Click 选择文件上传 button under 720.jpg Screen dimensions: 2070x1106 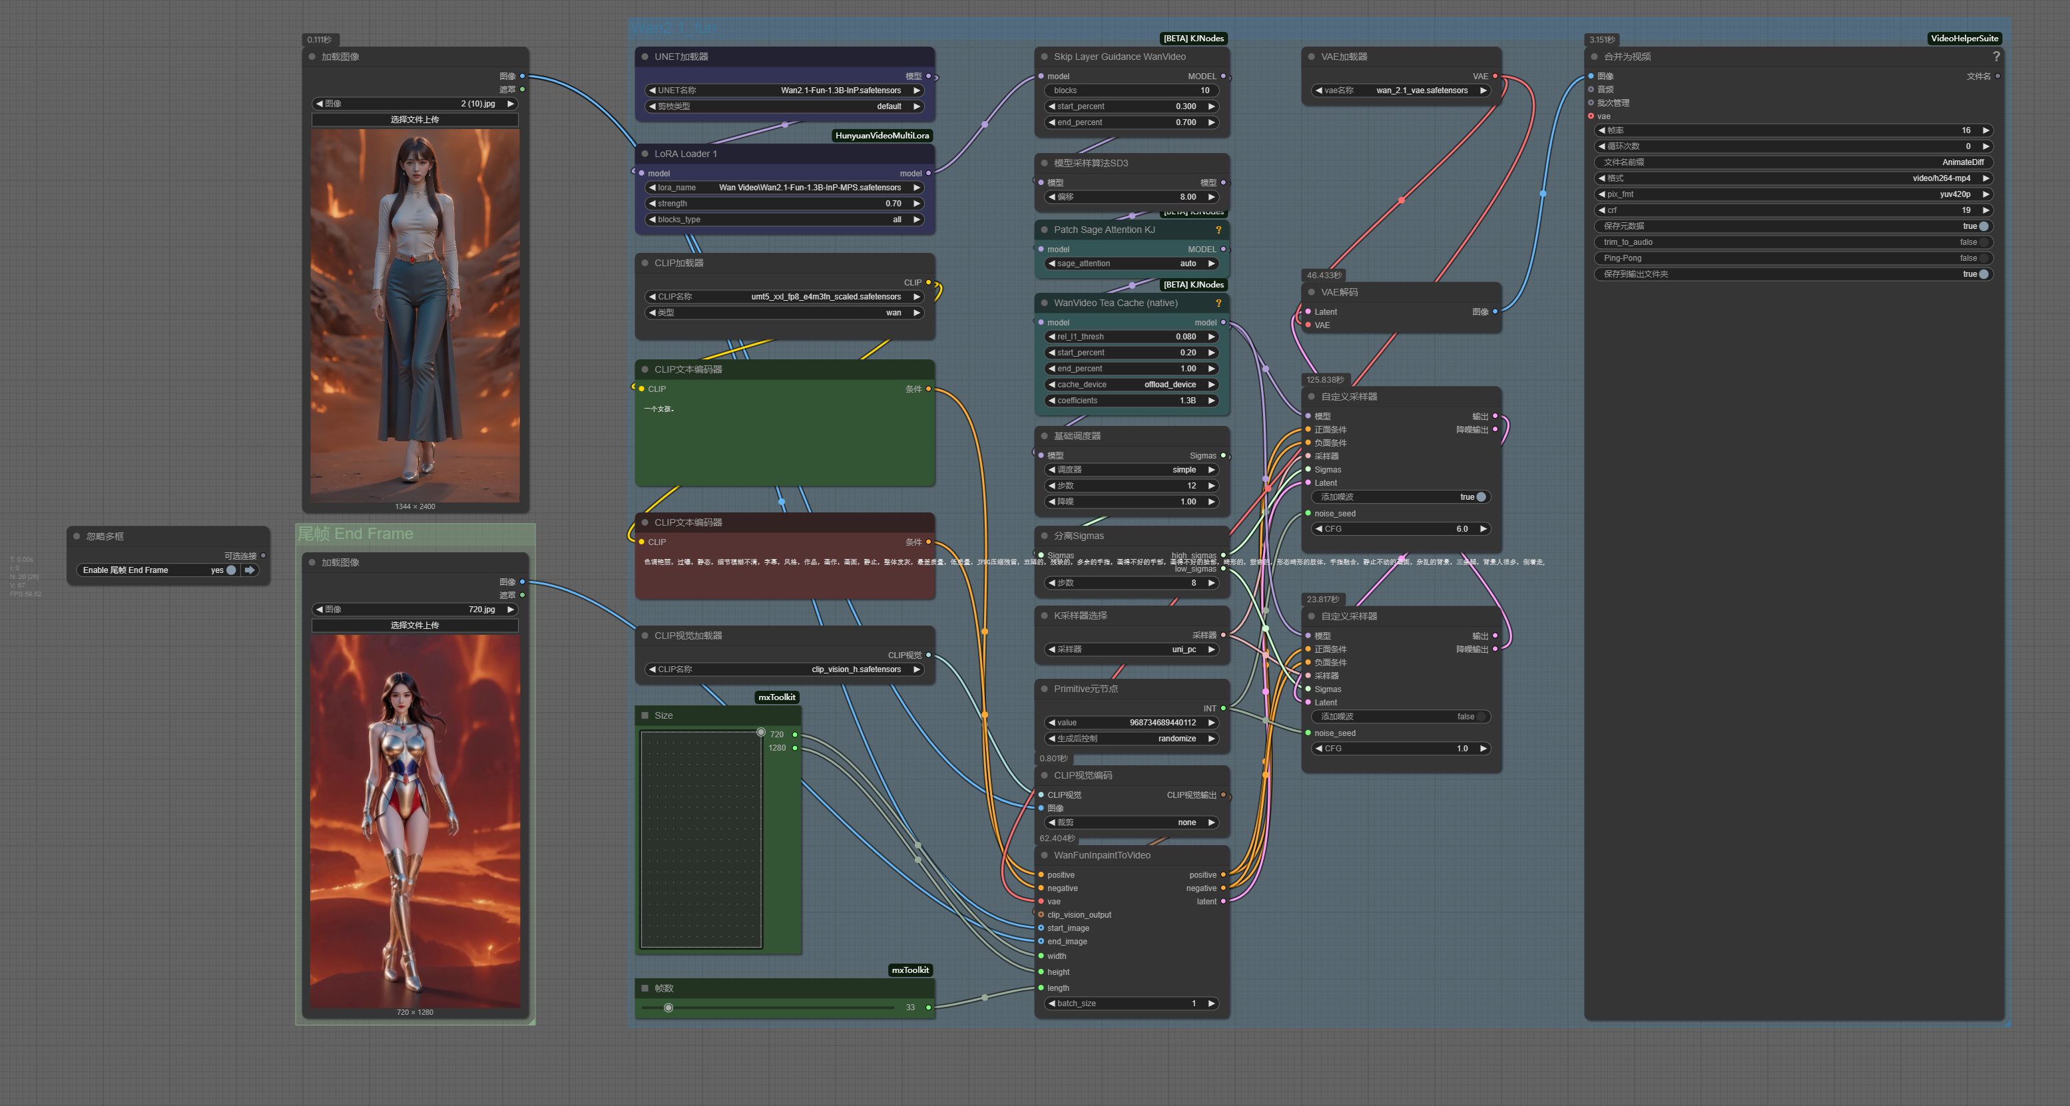click(x=415, y=625)
